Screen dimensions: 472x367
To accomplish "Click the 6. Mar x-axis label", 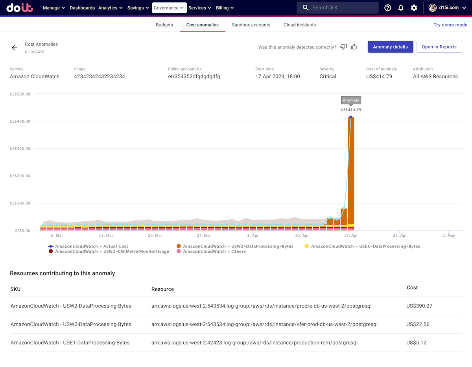I will click(x=57, y=236).
